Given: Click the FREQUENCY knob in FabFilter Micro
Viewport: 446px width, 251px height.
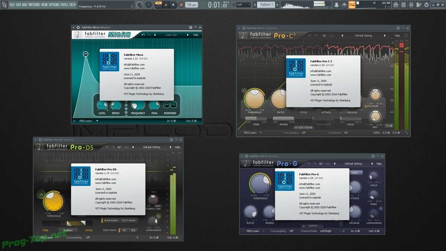Looking at the screenshot, I should [x=138, y=105].
